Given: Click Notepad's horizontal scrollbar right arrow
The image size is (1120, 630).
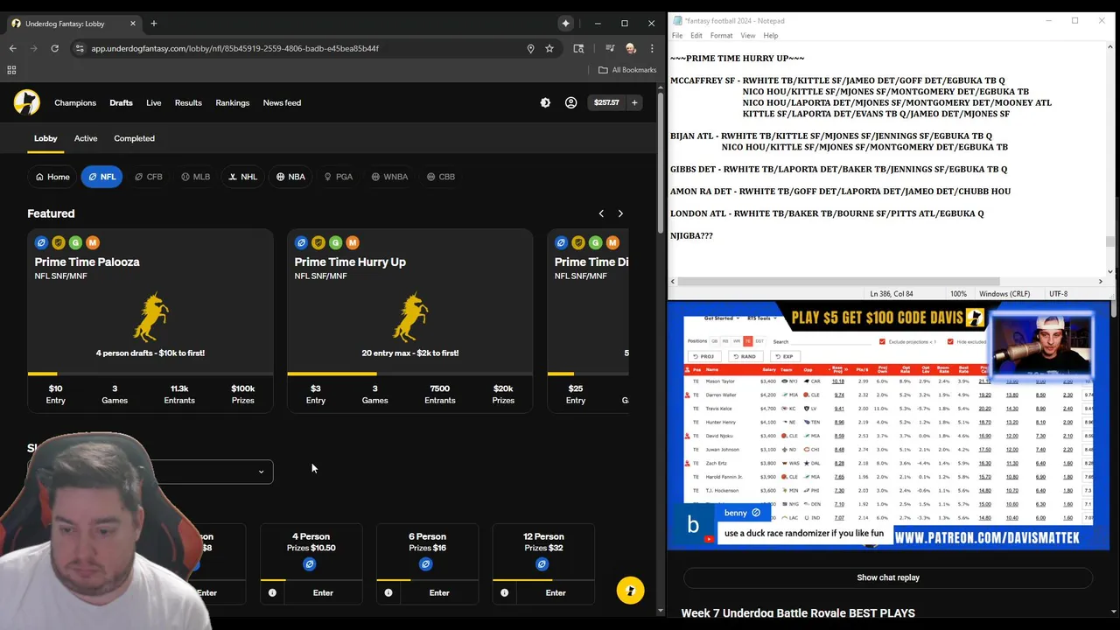Looking at the screenshot, I should (x=1101, y=282).
